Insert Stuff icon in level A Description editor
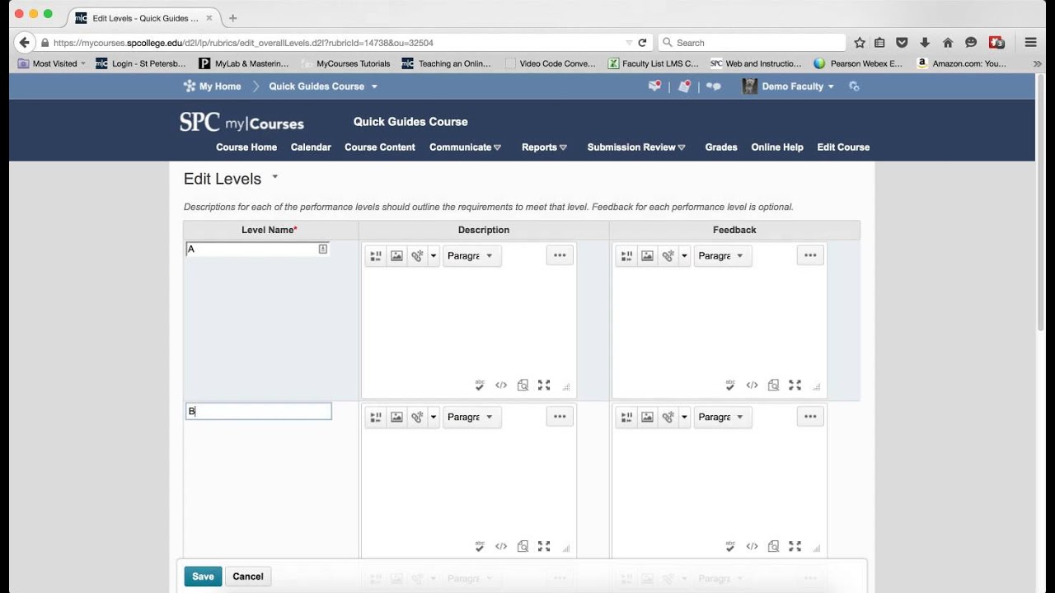The width and height of the screenshot is (1055, 593). pyautogui.click(x=376, y=256)
